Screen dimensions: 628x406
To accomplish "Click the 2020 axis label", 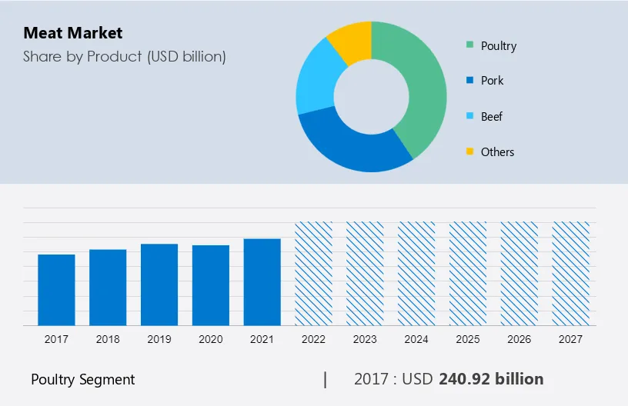I will tap(211, 339).
